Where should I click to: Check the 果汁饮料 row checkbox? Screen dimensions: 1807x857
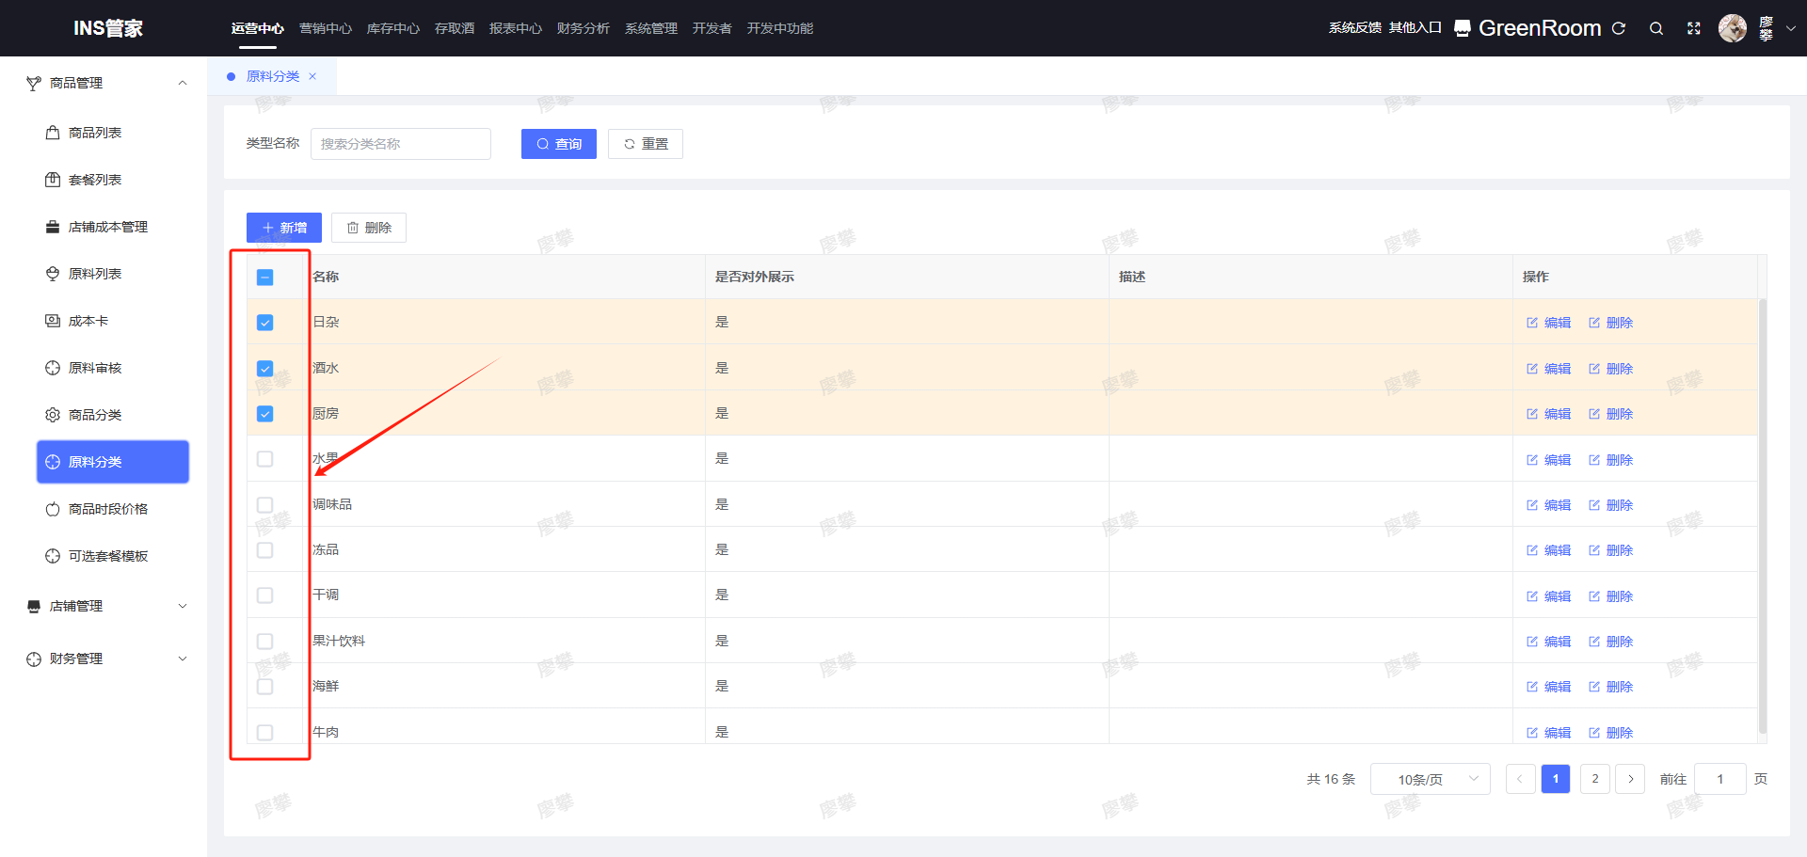265,642
